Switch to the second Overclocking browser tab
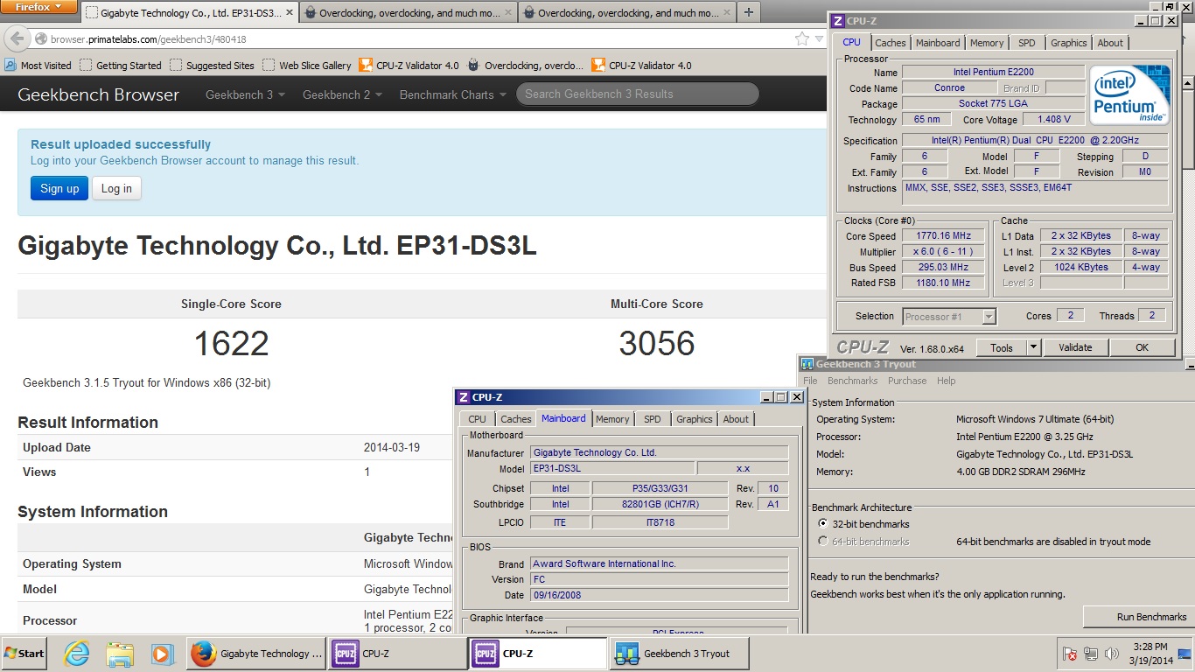This screenshot has height=672, width=1195. click(x=626, y=13)
